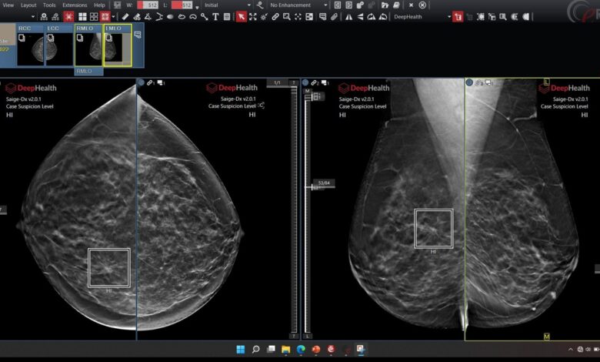Image resolution: width=600 pixels, height=362 pixels.
Task: Open the View menu
Action: (8, 5)
